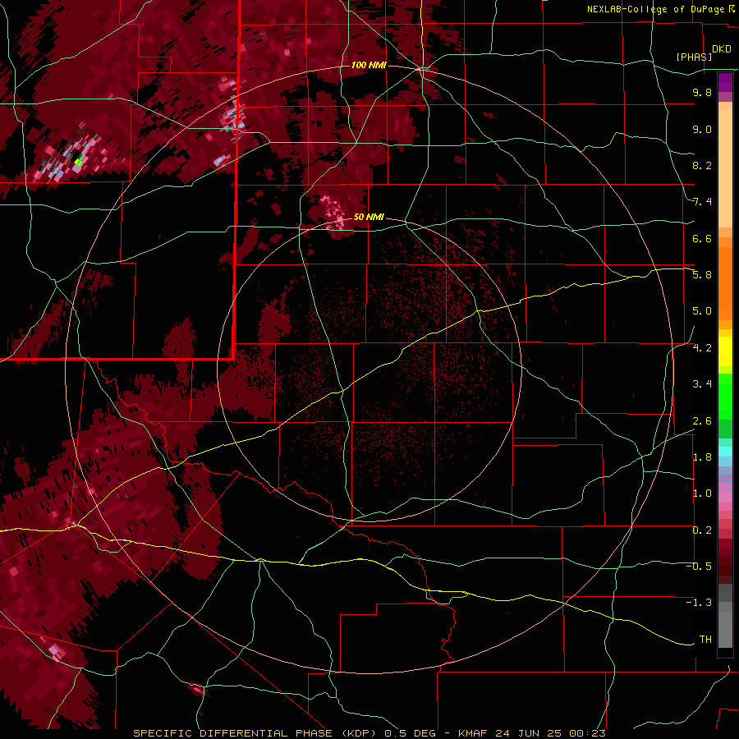Click the 9.0 value on color scale
Screen dimensions: 739x739
(702, 129)
